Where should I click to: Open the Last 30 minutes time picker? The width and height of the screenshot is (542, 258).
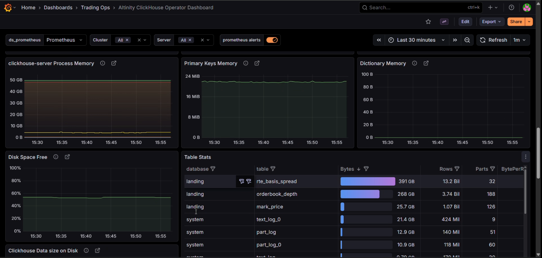tap(417, 40)
